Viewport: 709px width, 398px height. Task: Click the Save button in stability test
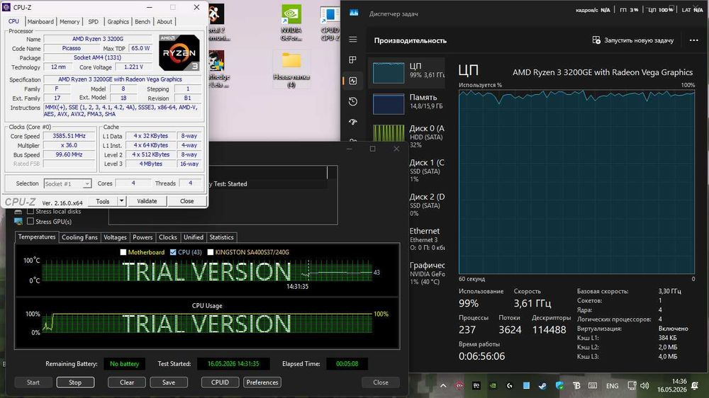point(169,382)
